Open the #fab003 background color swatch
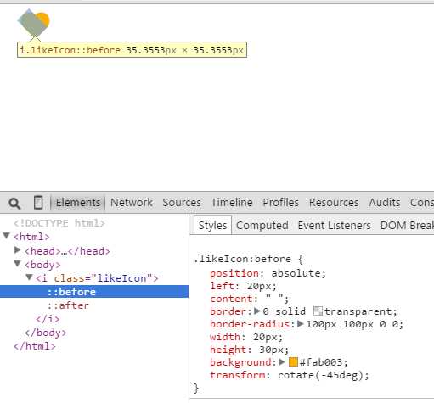This screenshot has height=403, width=434. [293, 362]
